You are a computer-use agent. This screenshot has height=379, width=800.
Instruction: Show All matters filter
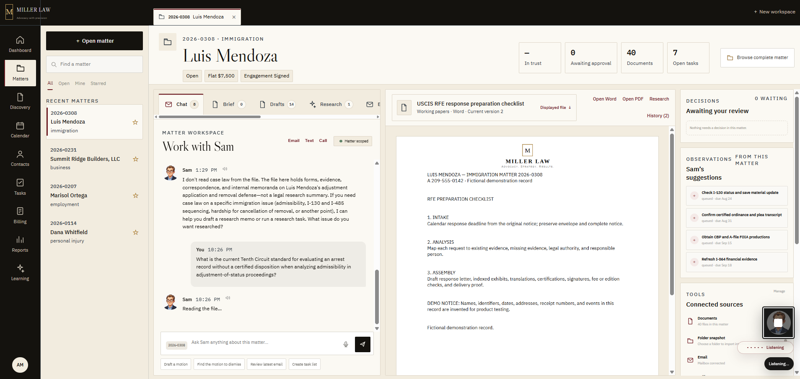click(x=50, y=83)
